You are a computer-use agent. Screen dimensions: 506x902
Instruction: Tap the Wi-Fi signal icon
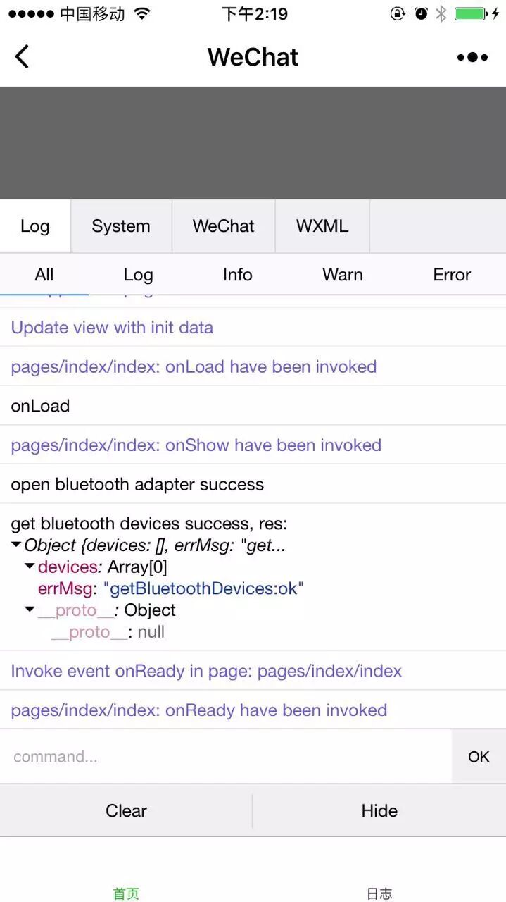[x=142, y=13]
